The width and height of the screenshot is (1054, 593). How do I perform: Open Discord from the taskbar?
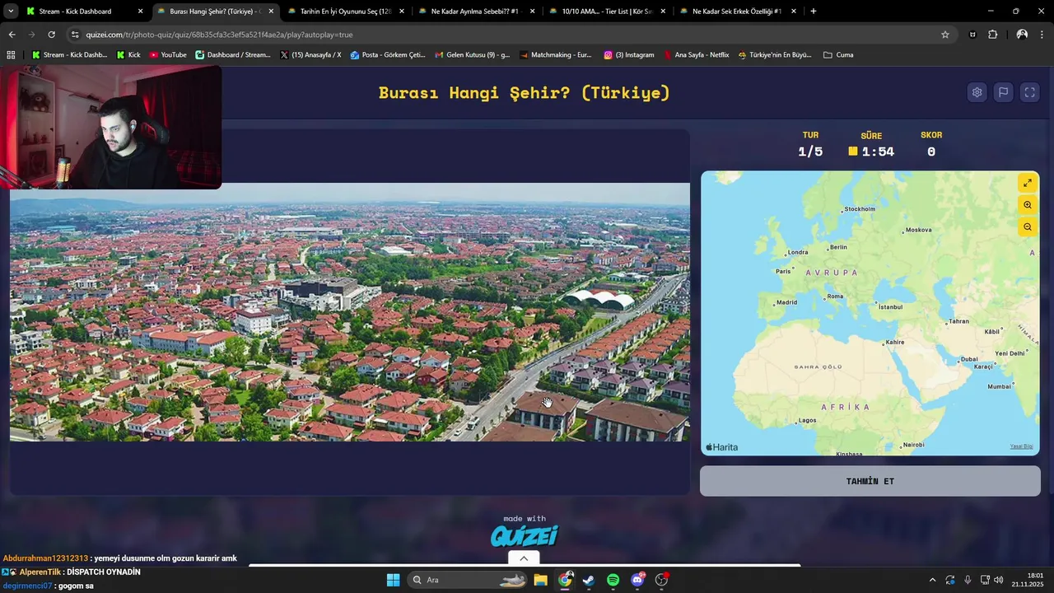[x=637, y=580]
